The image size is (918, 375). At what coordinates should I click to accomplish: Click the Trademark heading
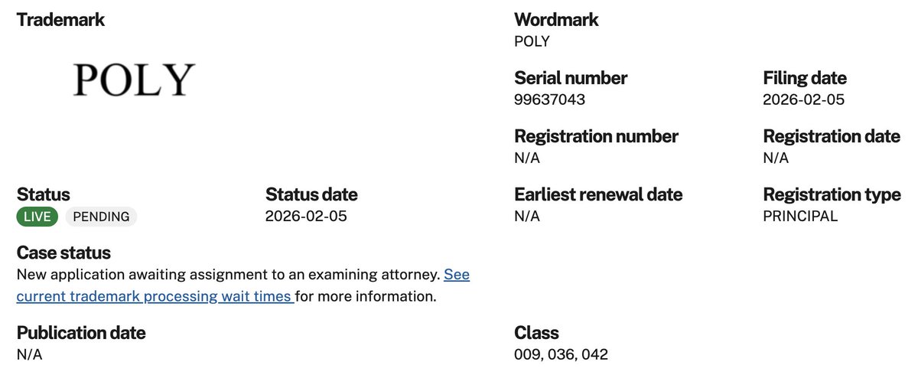click(60, 20)
